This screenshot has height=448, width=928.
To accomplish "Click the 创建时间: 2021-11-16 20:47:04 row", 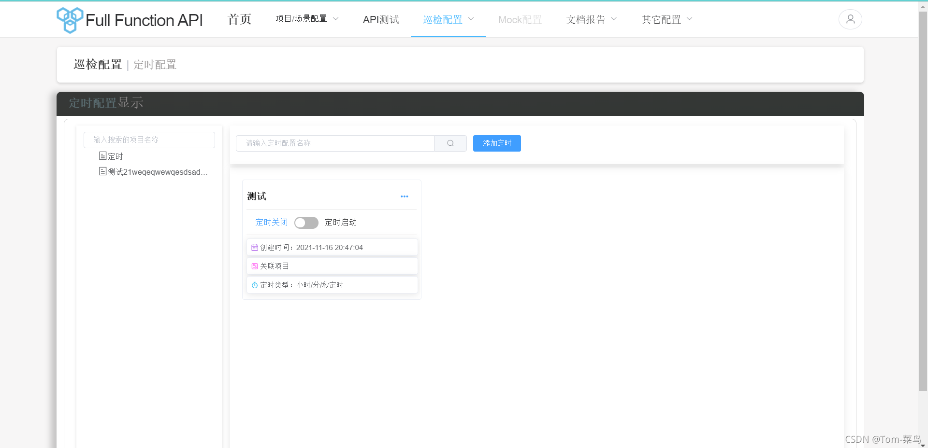I will (332, 248).
